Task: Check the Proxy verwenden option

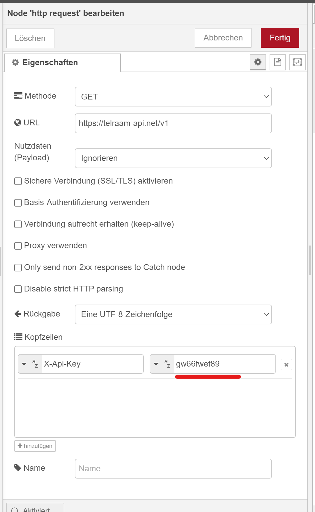Action: [18, 246]
